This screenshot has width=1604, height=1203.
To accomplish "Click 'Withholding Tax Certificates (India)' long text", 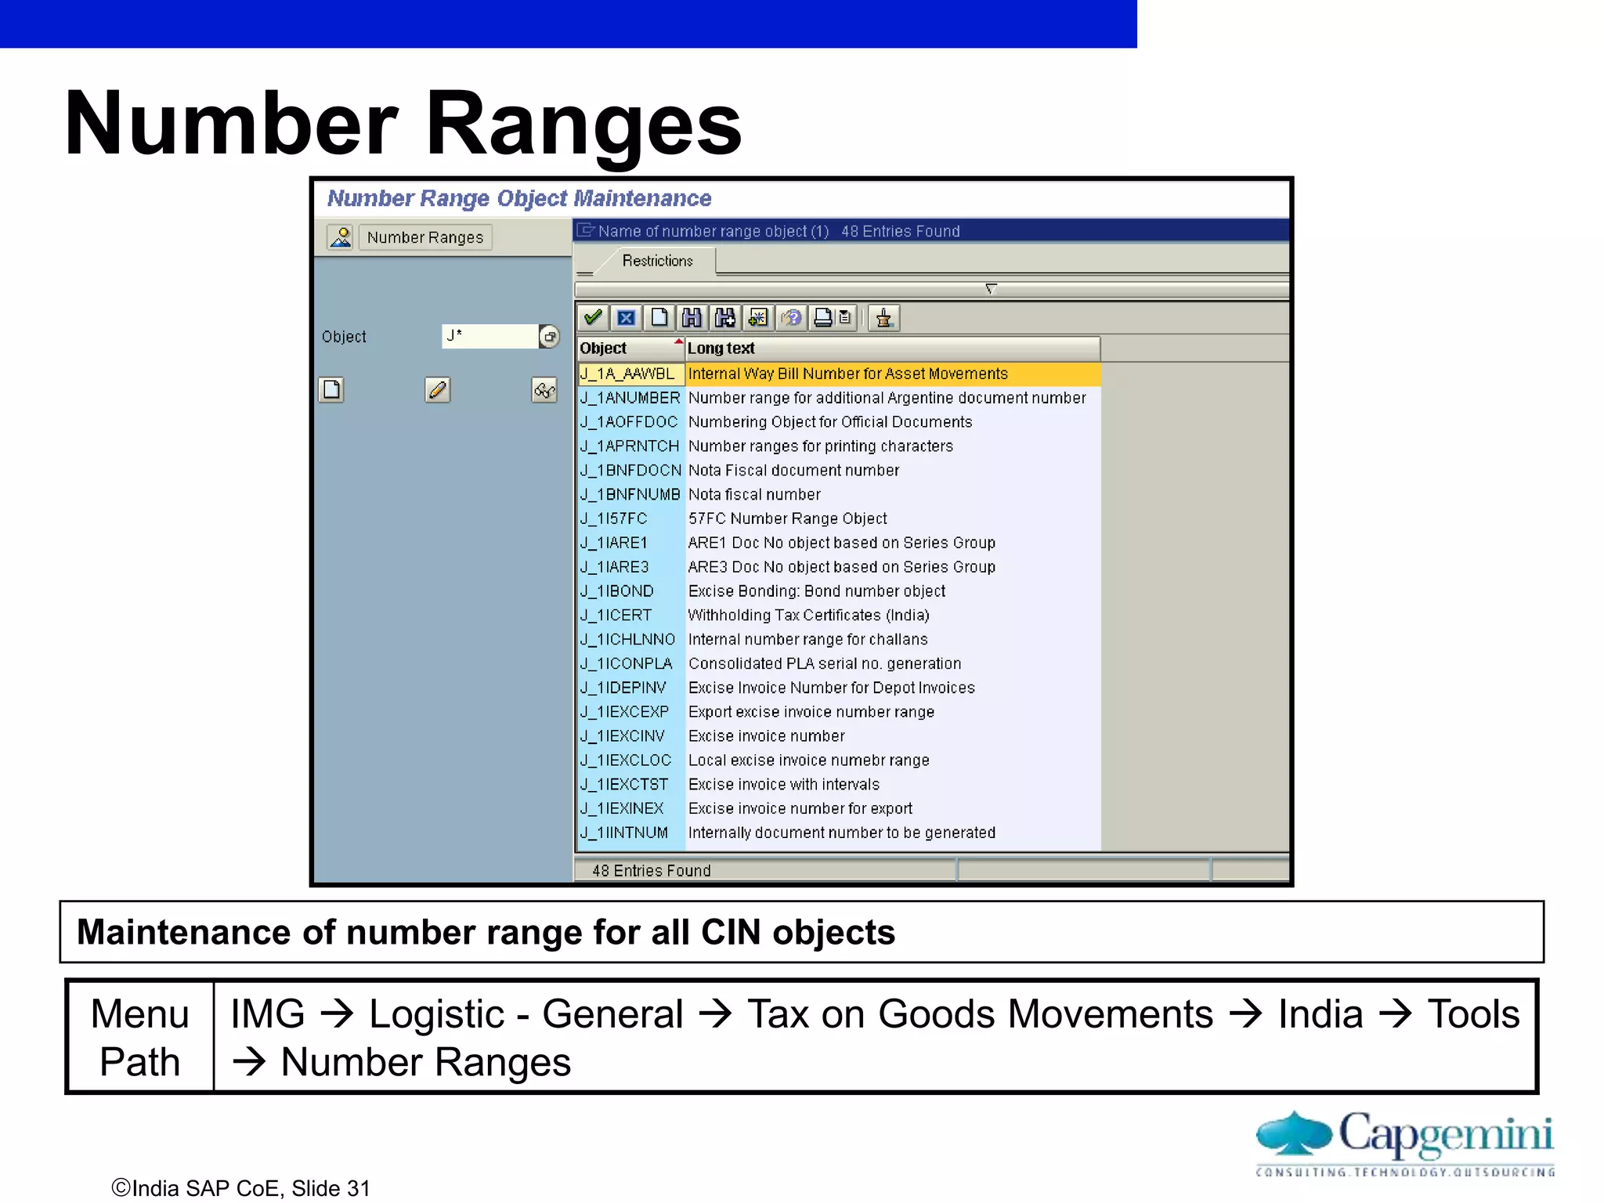I will (808, 616).
